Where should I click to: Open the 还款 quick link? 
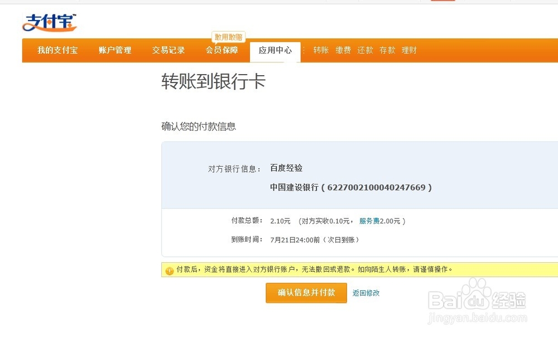click(x=365, y=50)
